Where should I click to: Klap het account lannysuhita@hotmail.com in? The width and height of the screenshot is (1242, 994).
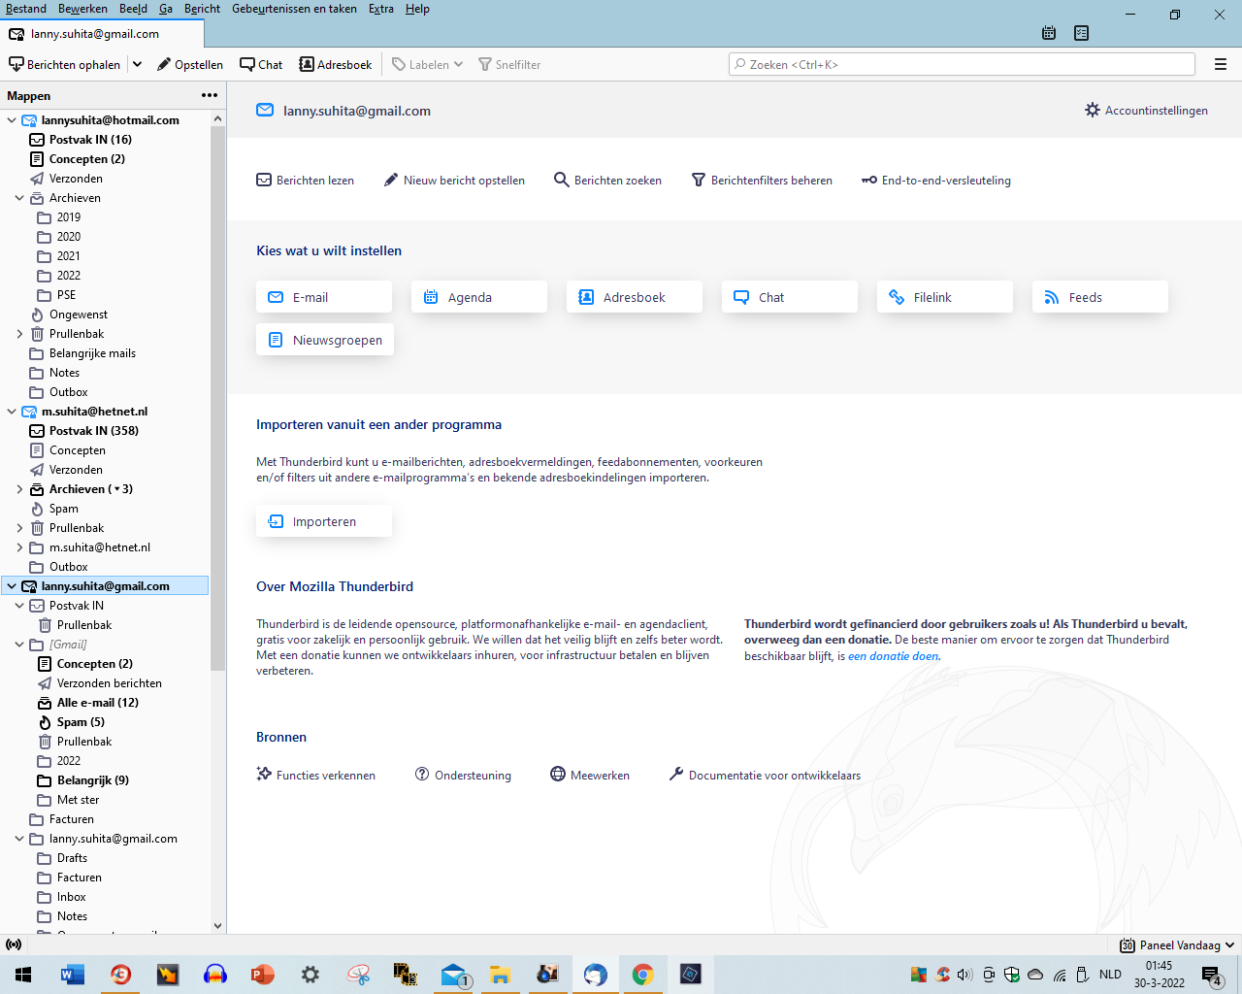click(10, 119)
